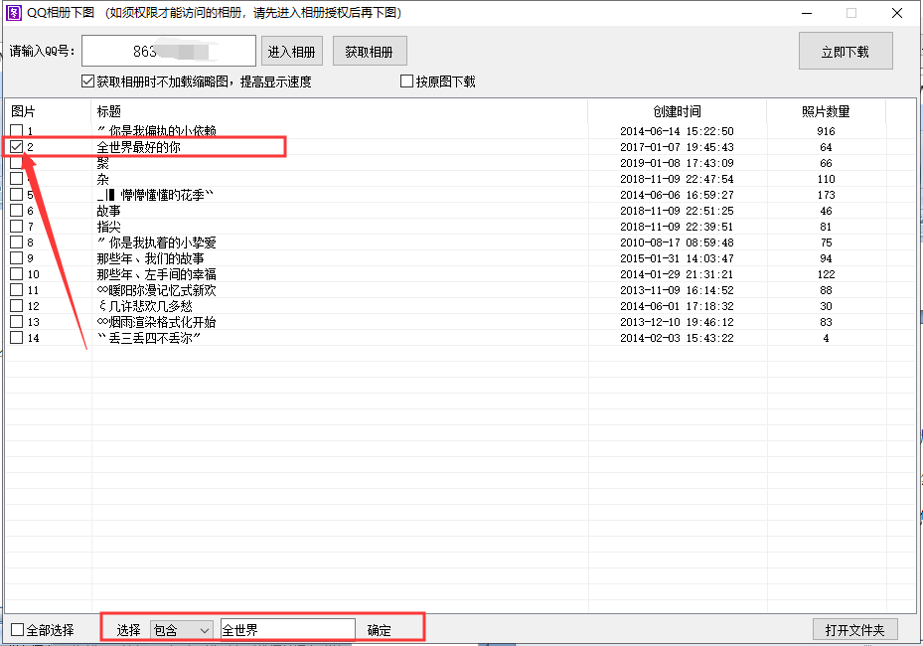Check the box for album row 1
Viewport: 923px width, 646px height.
click(17, 131)
